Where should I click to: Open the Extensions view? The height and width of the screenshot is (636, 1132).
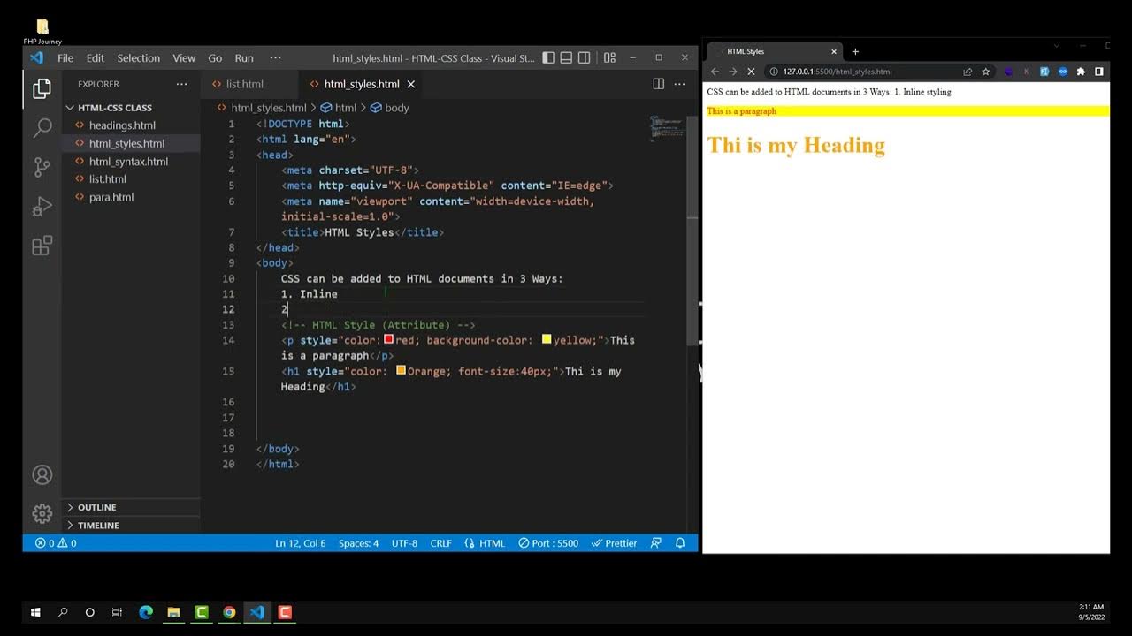[42, 246]
